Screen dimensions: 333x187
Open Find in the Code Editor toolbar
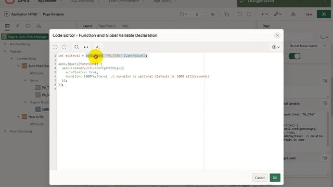(x=76, y=47)
